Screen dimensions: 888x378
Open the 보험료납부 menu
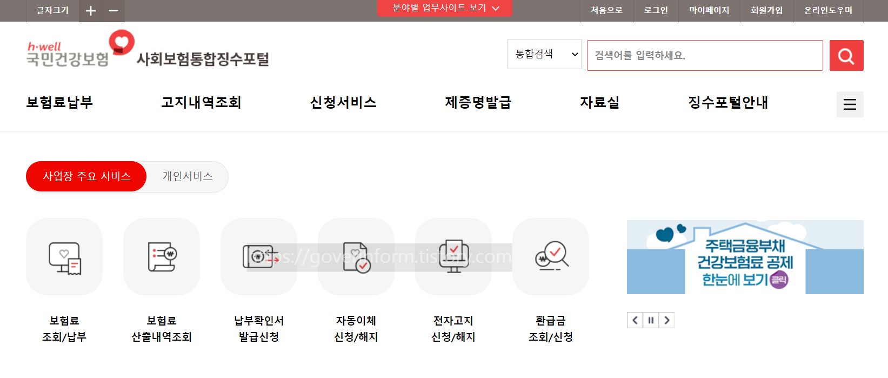tap(59, 102)
